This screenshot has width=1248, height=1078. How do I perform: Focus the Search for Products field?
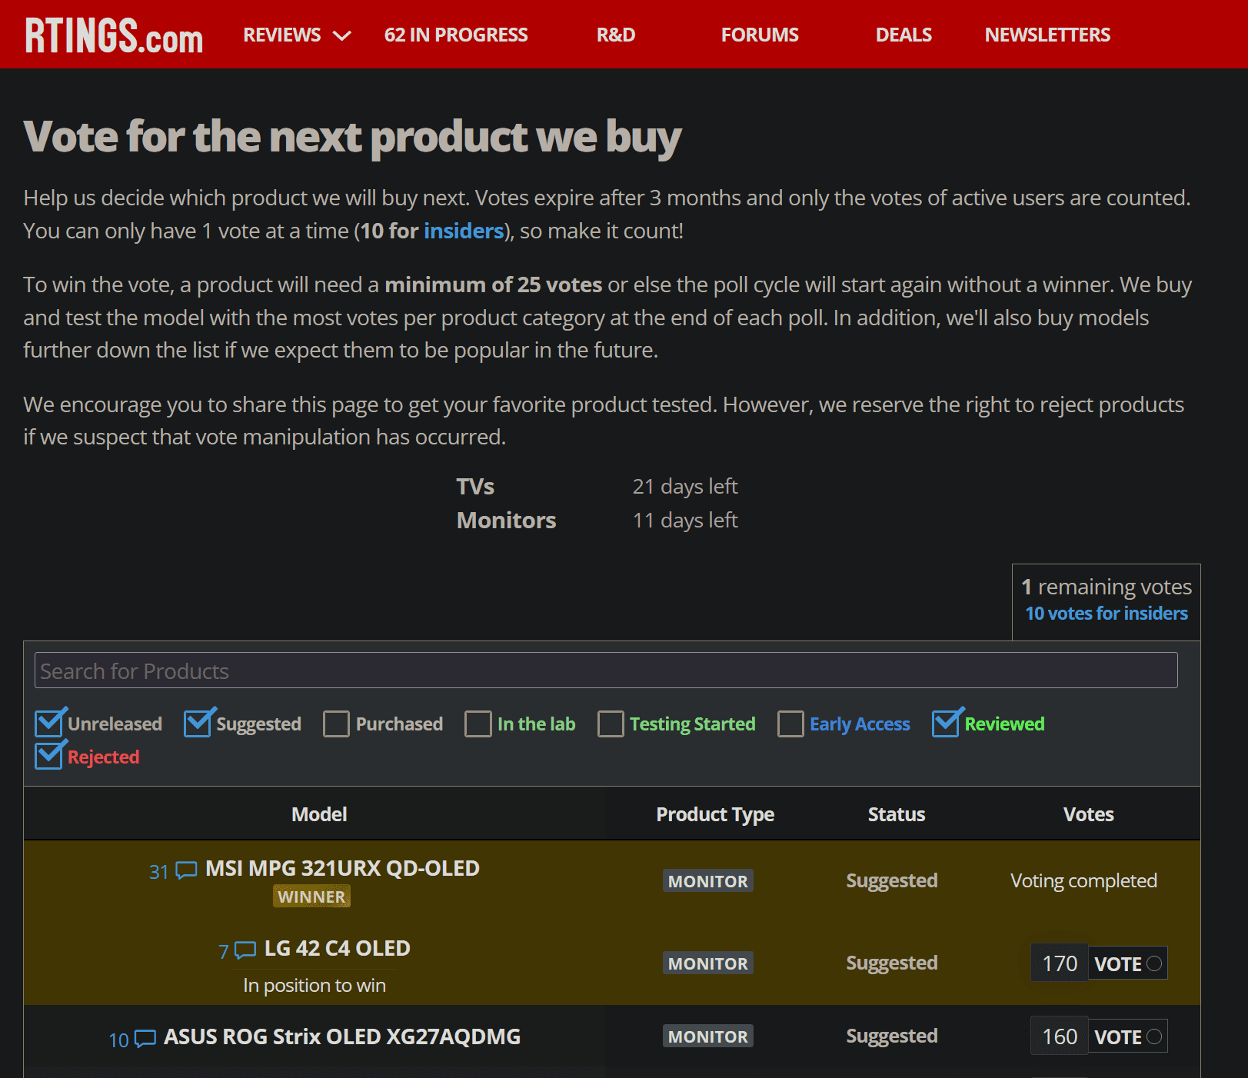click(606, 670)
